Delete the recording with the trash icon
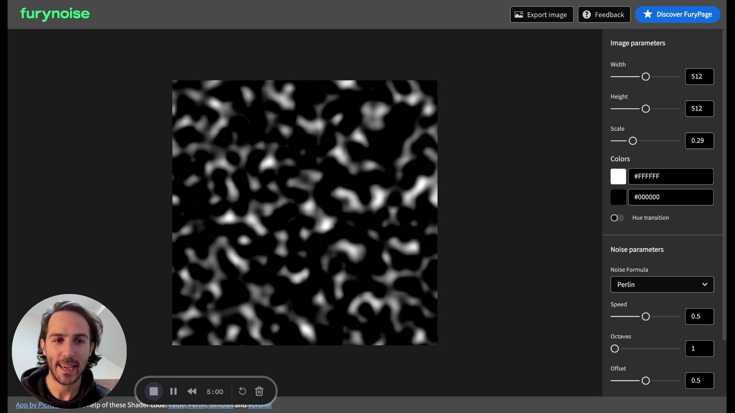This screenshot has width=735, height=413. (x=259, y=391)
